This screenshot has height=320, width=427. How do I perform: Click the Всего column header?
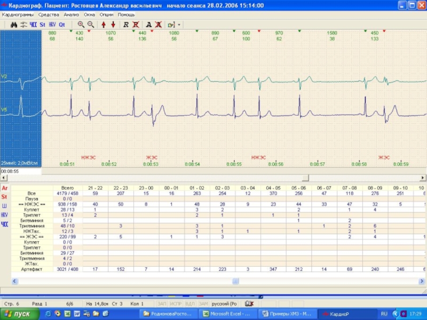pos(68,188)
